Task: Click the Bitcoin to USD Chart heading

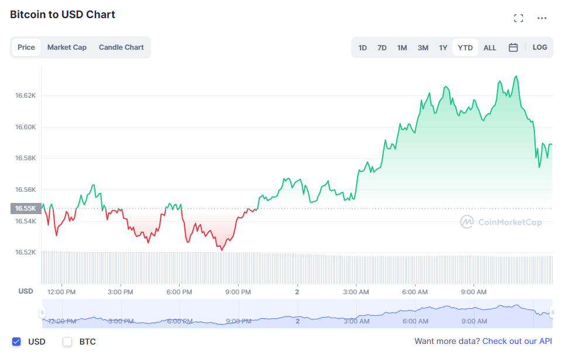Action: pos(63,15)
